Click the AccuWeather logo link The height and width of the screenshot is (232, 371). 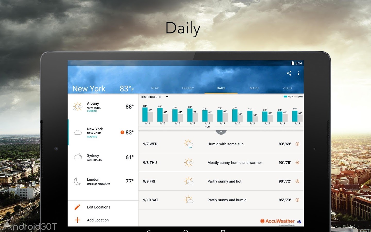tap(277, 221)
